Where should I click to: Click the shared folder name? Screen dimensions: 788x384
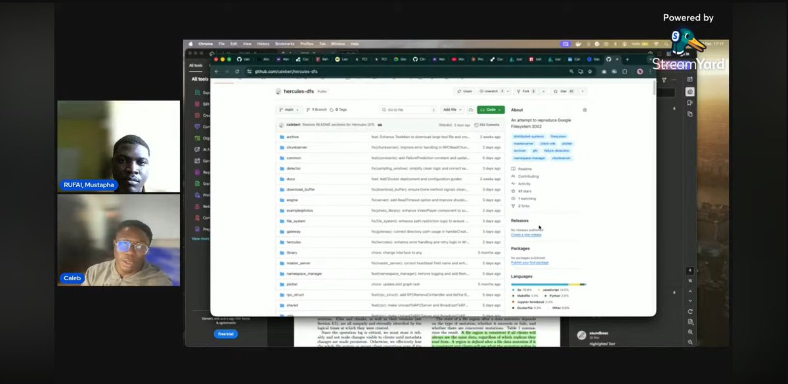coord(292,305)
